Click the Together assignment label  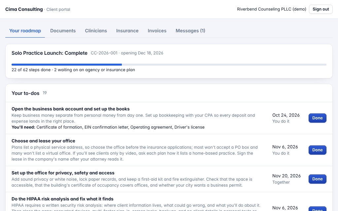pos(281,182)
